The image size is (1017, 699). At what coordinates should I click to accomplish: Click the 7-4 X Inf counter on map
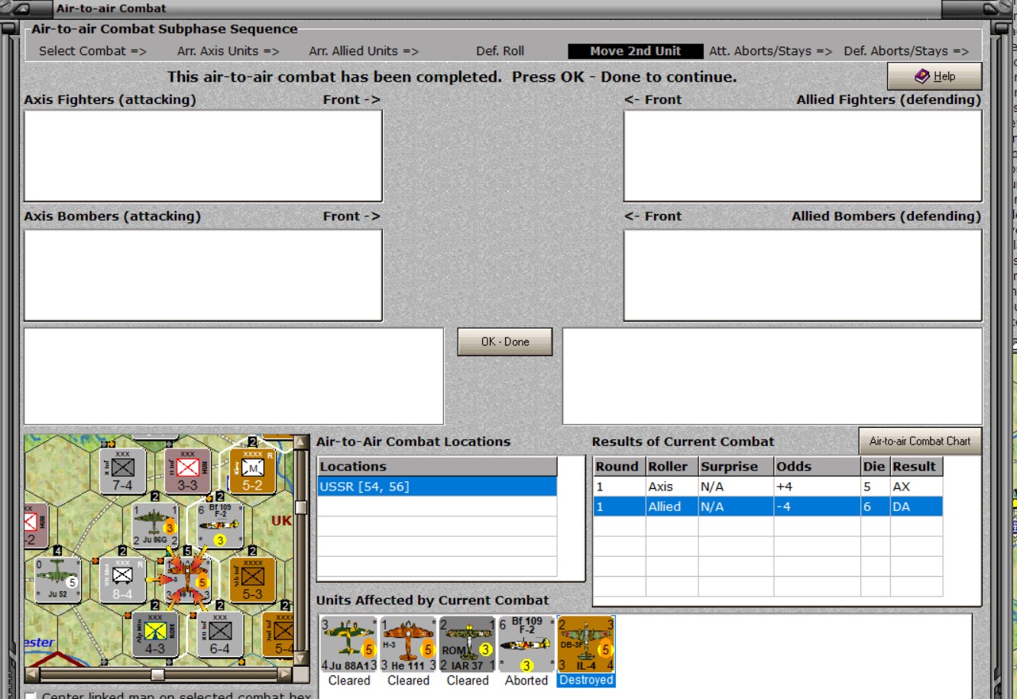123,471
